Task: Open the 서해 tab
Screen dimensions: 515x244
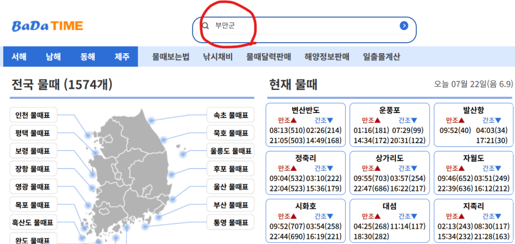Action: 19,57
